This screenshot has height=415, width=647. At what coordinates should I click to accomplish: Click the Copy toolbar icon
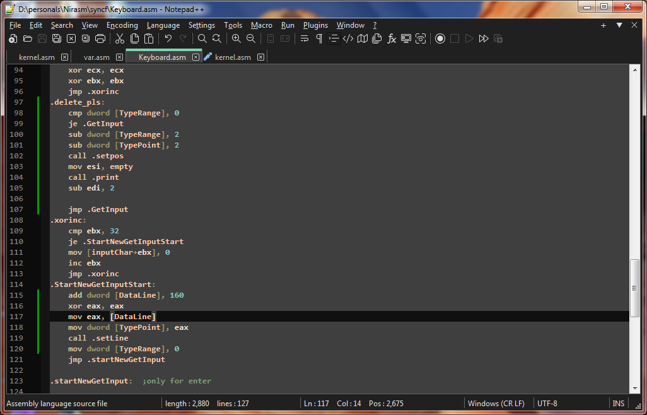[134, 38]
